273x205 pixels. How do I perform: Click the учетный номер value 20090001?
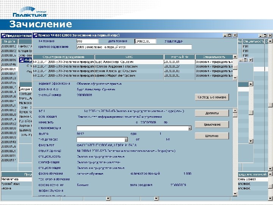[x=84, y=95]
